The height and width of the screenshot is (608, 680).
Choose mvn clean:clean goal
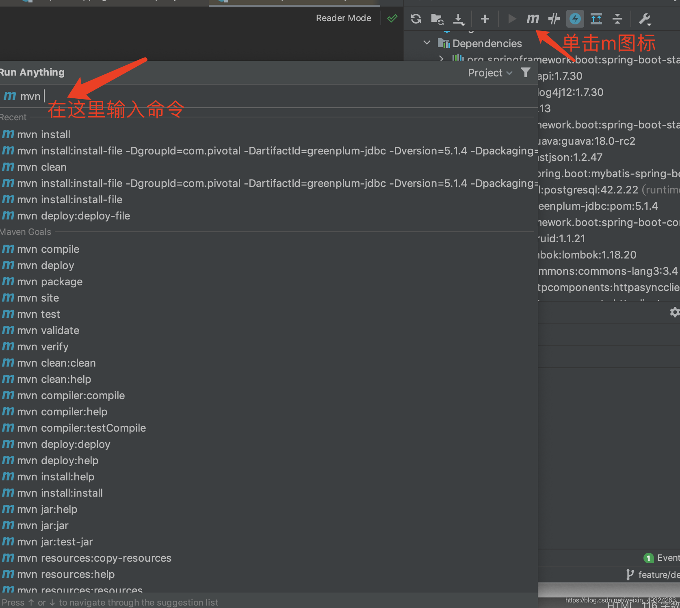point(268,363)
